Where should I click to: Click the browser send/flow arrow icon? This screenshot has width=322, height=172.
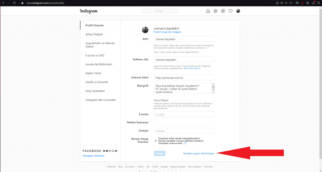[286, 3]
